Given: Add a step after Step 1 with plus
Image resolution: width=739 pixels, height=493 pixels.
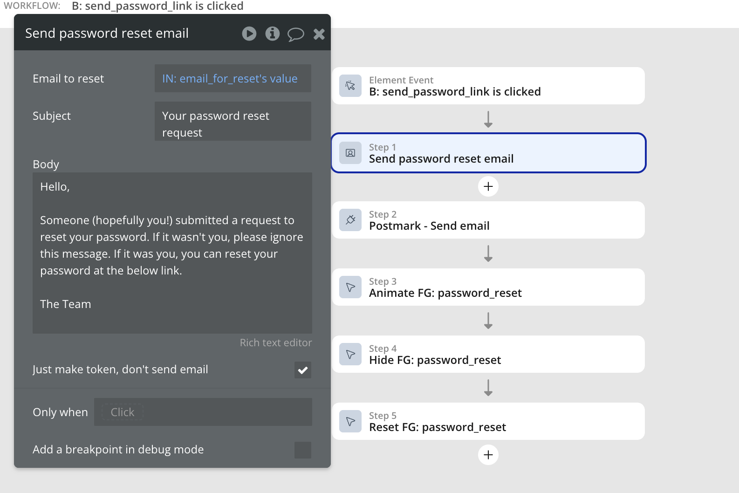Looking at the screenshot, I should pyautogui.click(x=488, y=186).
